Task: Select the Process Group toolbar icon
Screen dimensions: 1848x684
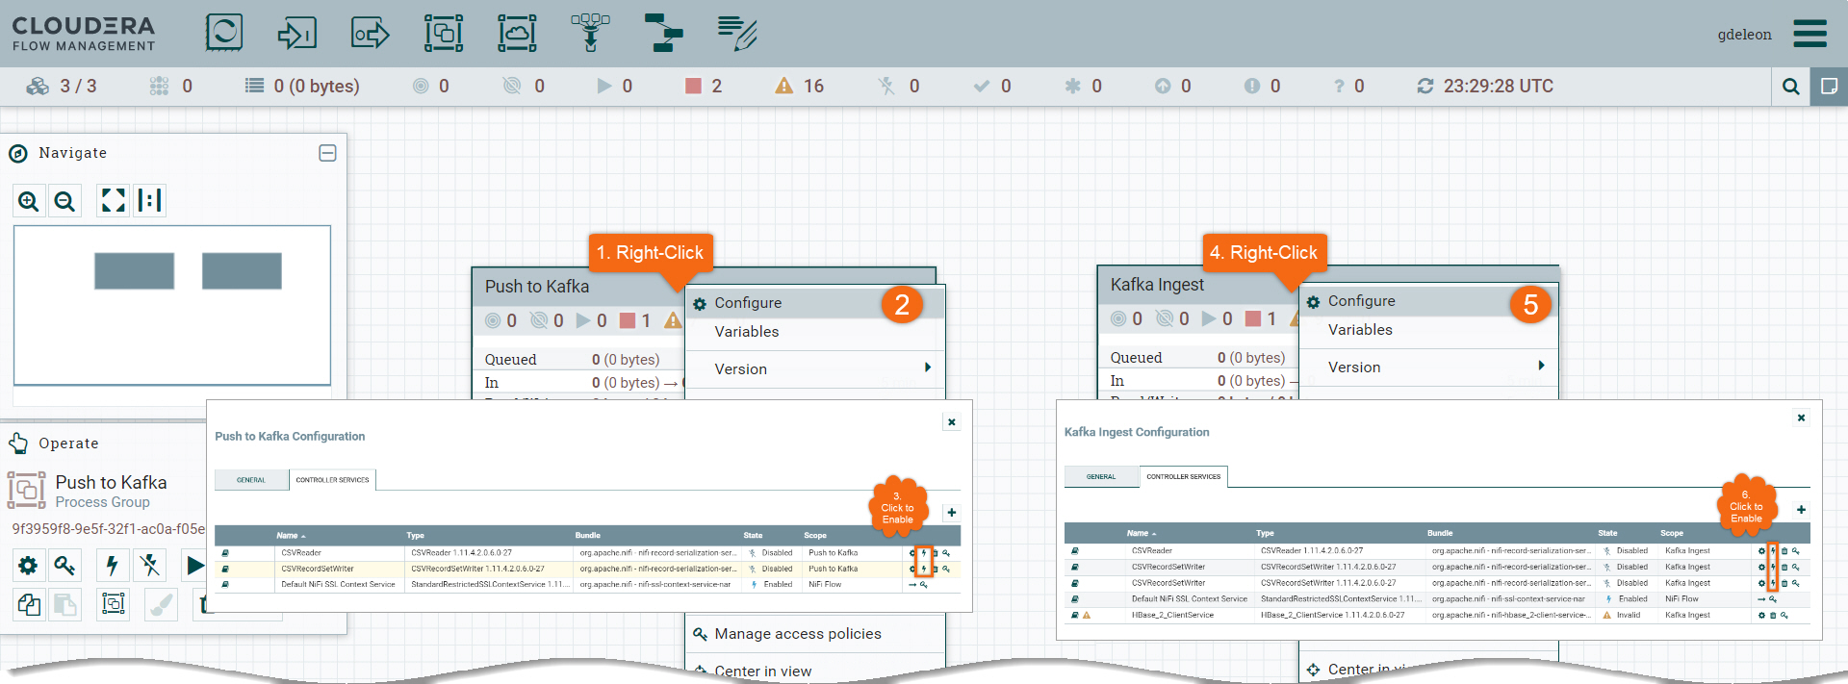Action: [x=444, y=33]
